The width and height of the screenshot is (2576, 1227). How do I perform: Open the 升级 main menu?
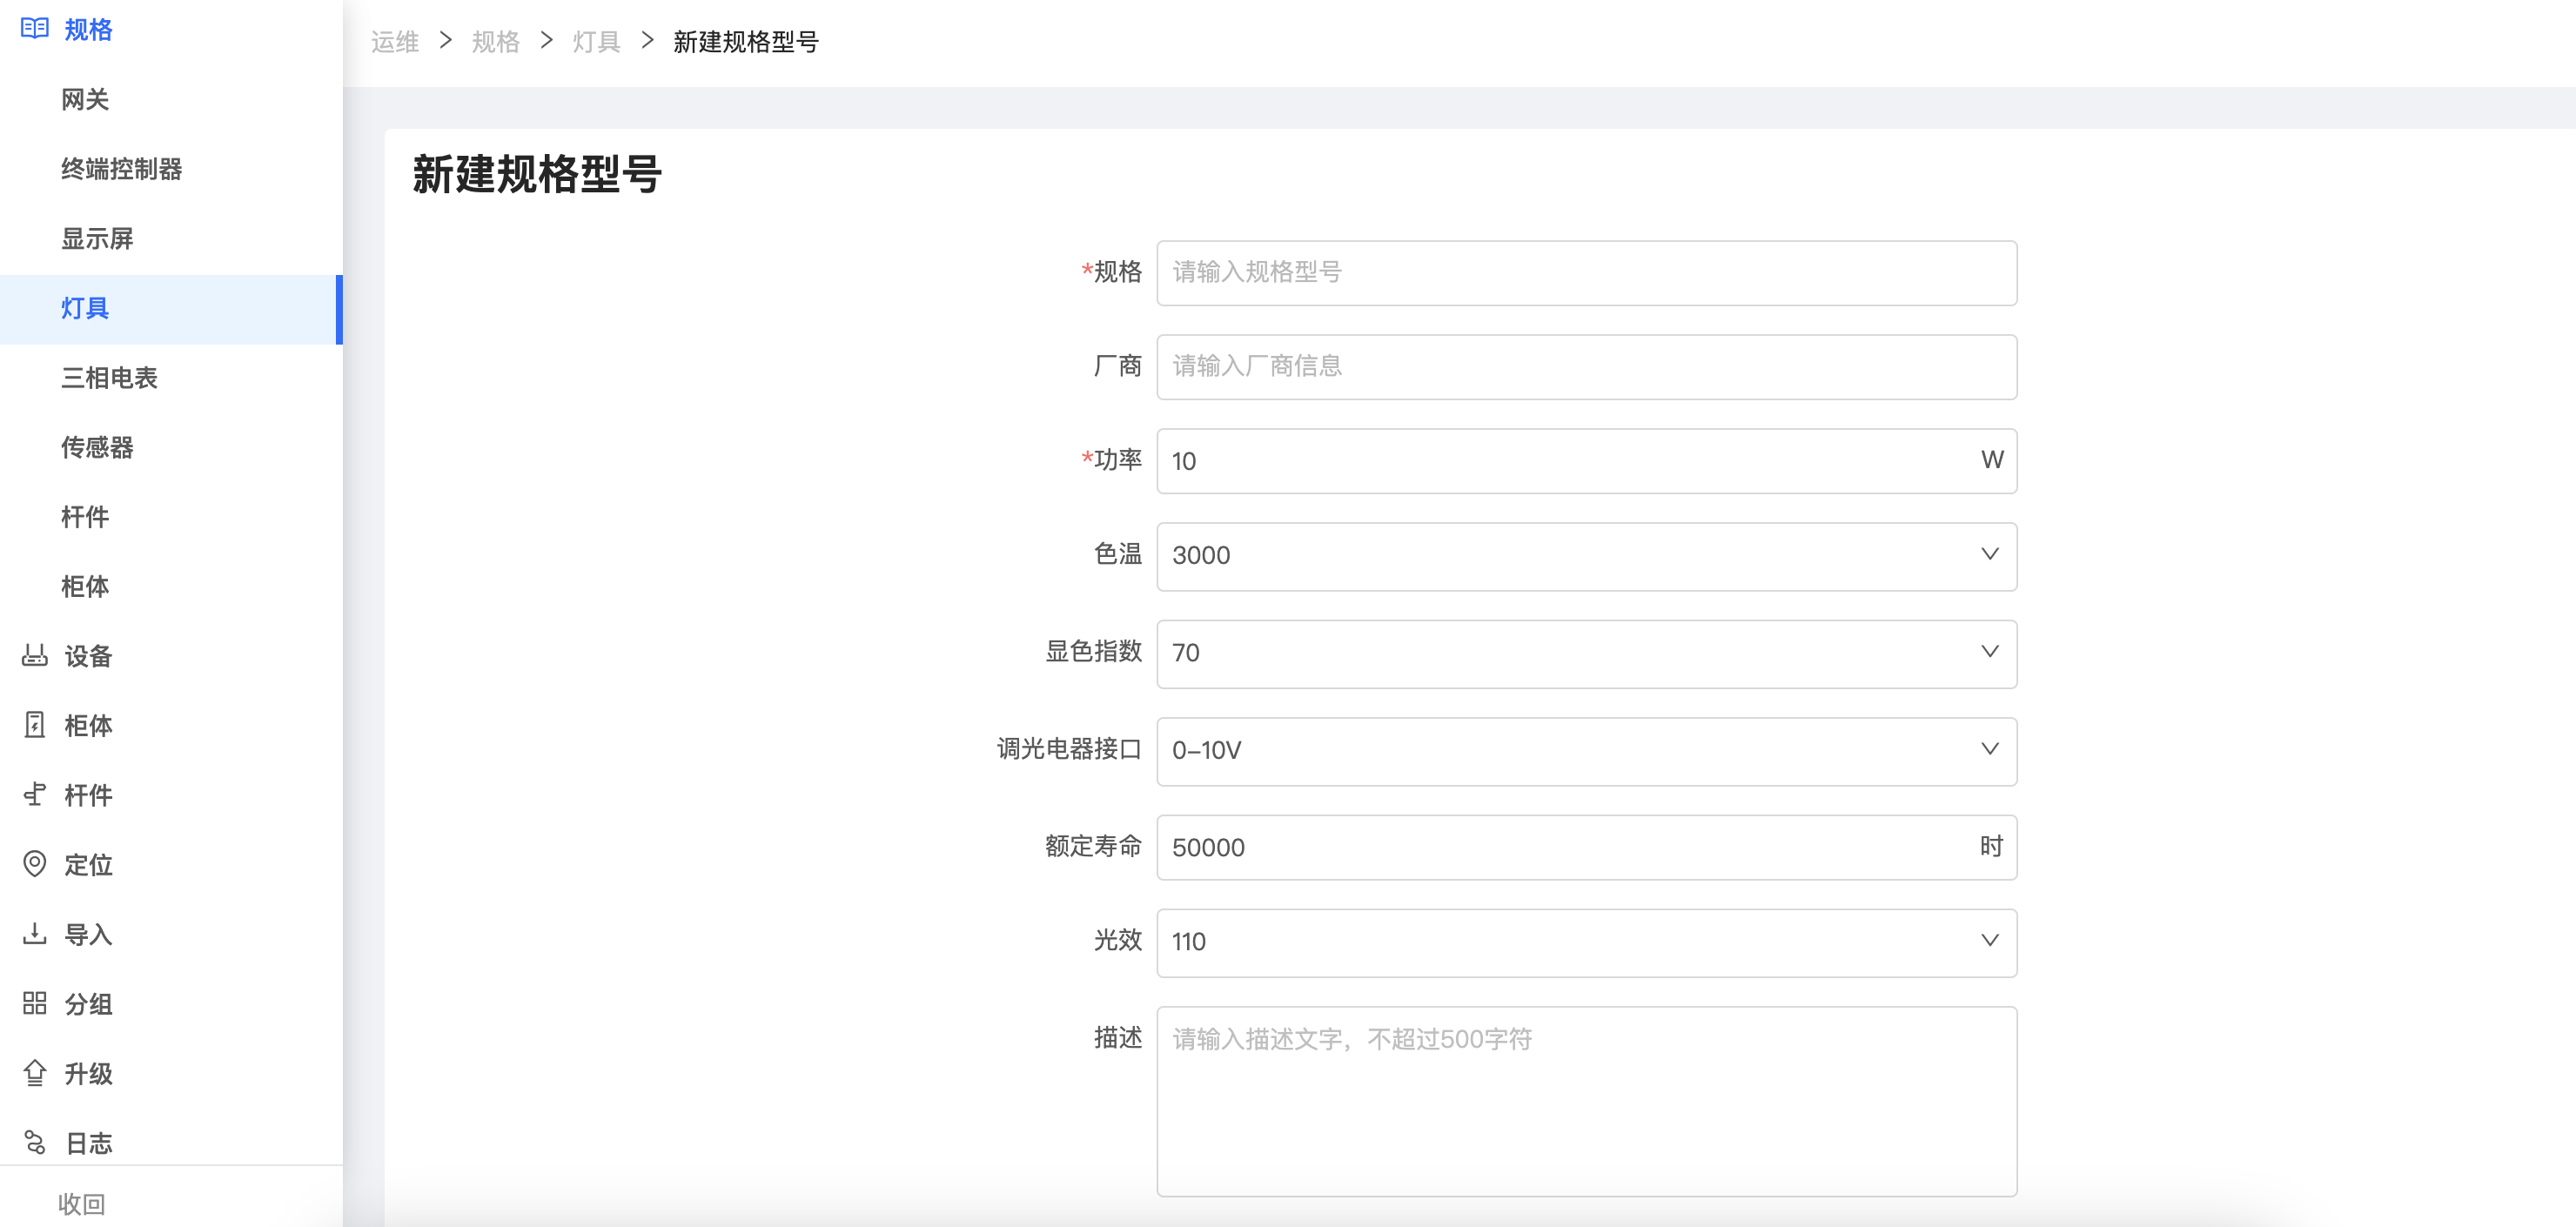point(89,1073)
